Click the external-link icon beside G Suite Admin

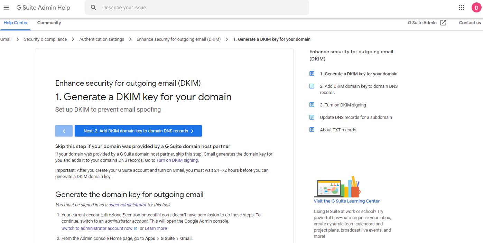(x=443, y=23)
